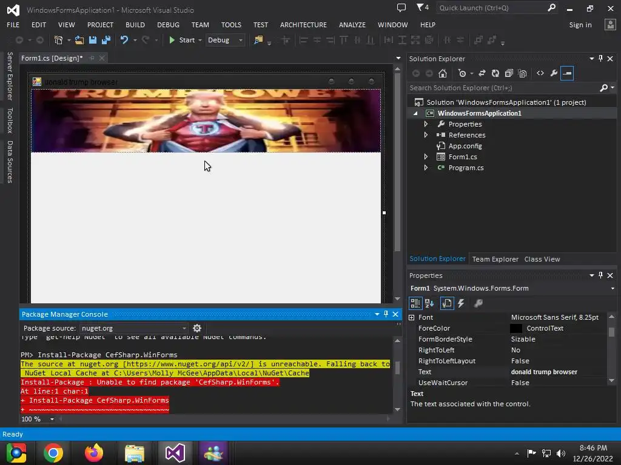Show Events lightning bolt in Properties
621x465 pixels.
[461, 303]
